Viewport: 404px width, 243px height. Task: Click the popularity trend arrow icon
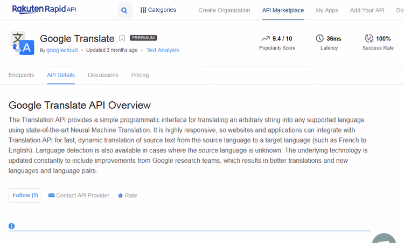pyautogui.click(x=266, y=39)
